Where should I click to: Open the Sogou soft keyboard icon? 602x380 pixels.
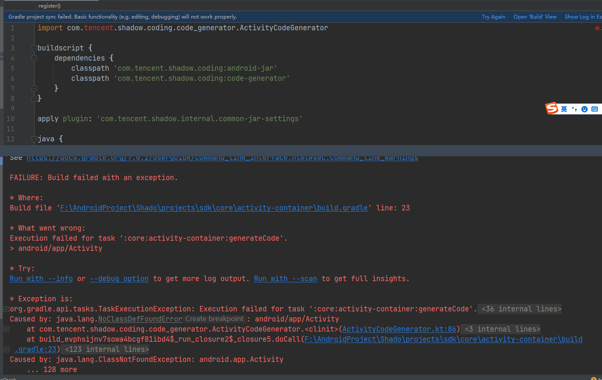click(x=595, y=109)
